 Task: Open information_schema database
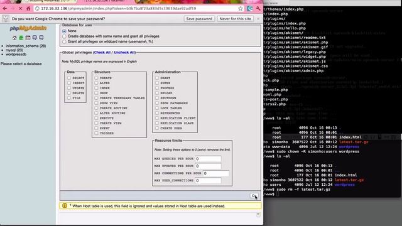[x=26, y=46]
